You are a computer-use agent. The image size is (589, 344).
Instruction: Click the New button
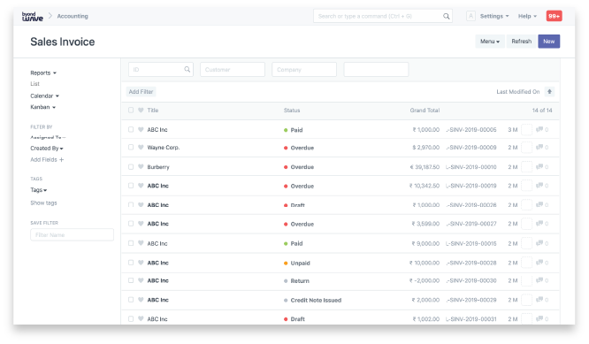[x=549, y=42]
